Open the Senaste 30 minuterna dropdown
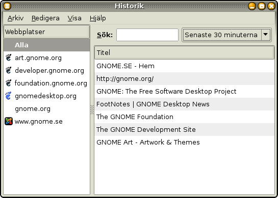 (226, 35)
